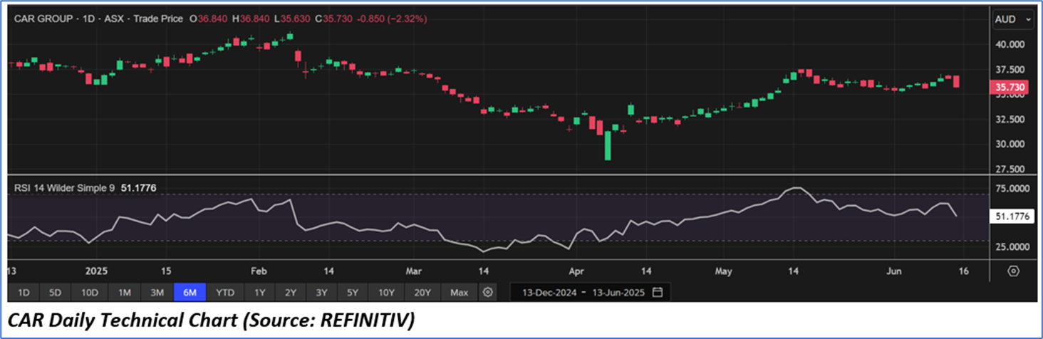This screenshot has height=339, width=1043.
Task: Click the 35.730 current price label
Action: [1010, 88]
